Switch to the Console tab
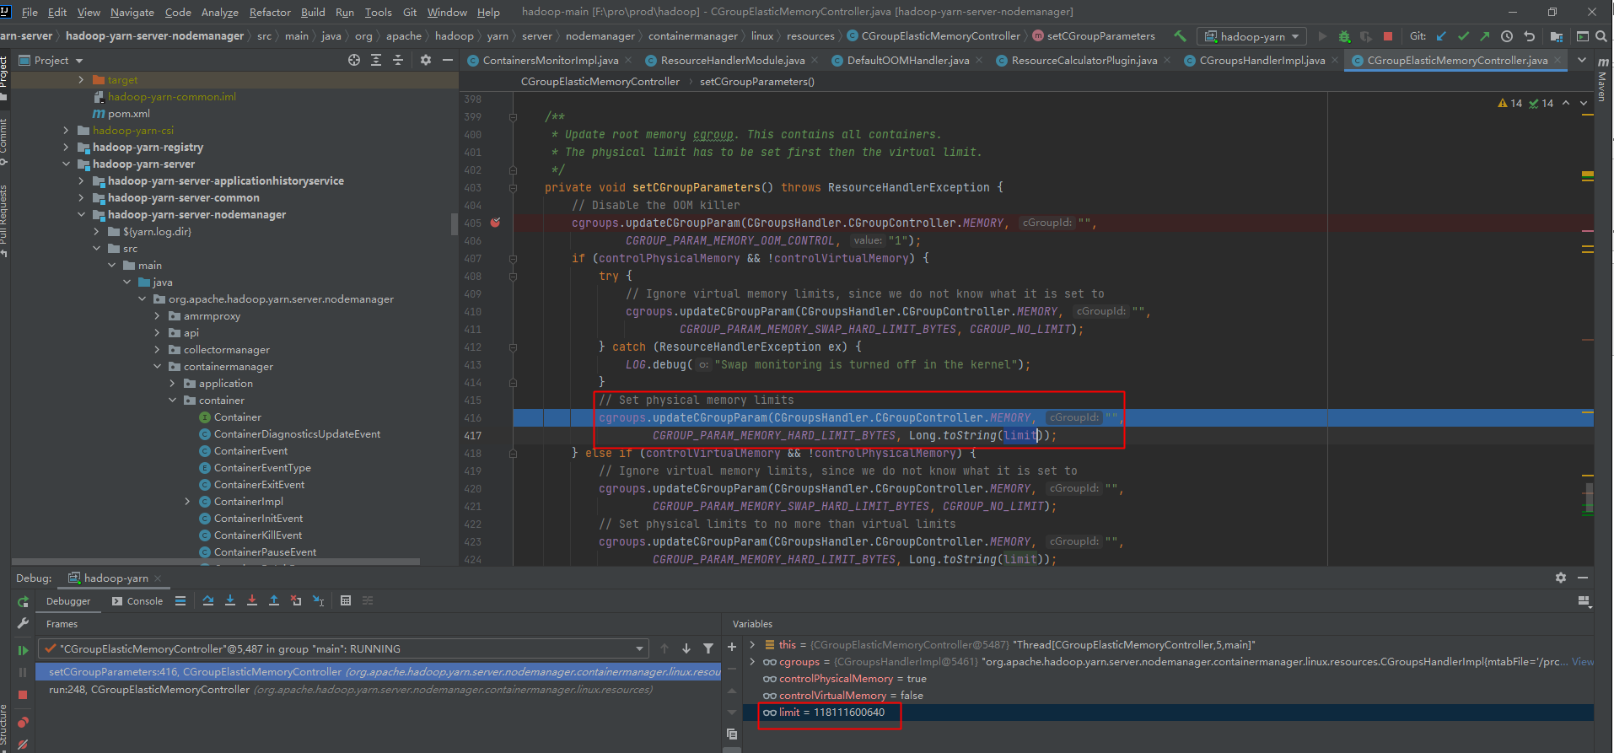Image resolution: width=1614 pixels, height=753 pixels. tap(137, 601)
